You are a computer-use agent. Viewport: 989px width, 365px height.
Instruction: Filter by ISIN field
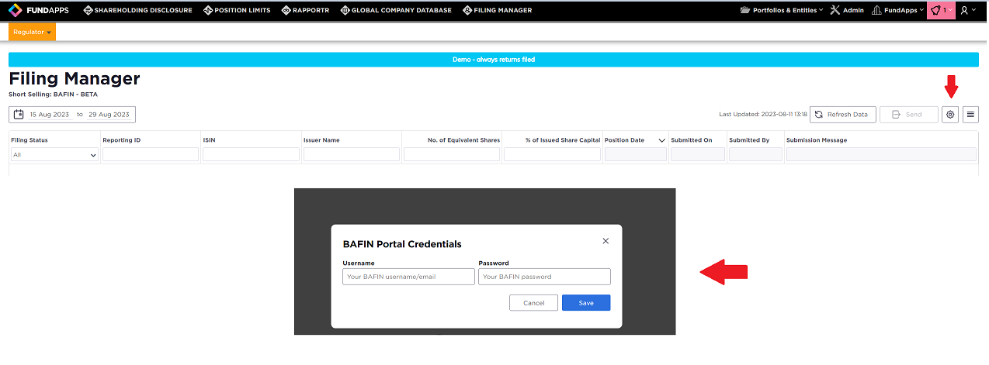251,154
